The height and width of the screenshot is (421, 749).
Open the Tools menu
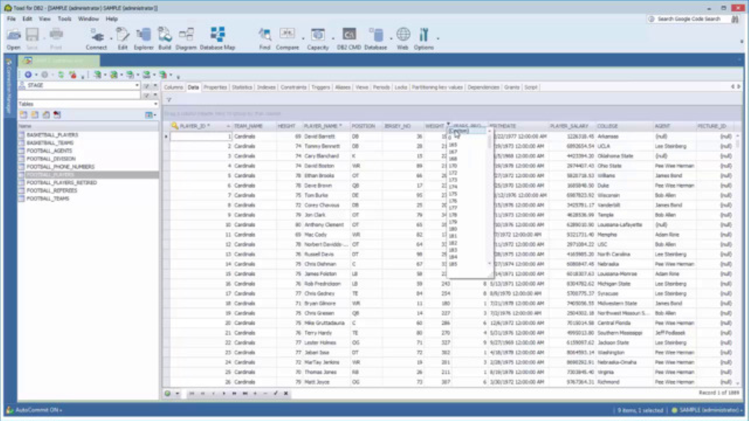(64, 18)
